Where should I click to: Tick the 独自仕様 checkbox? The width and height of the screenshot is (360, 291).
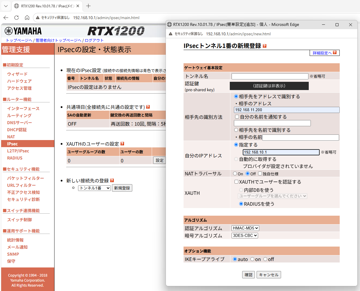coord(260,174)
